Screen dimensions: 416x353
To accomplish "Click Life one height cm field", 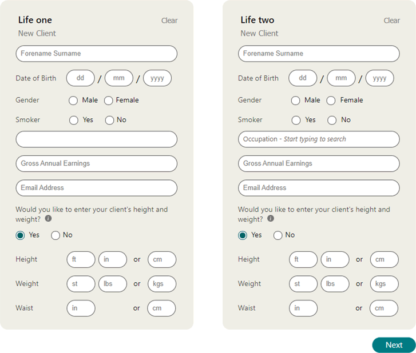I will [x=162, y=259].
